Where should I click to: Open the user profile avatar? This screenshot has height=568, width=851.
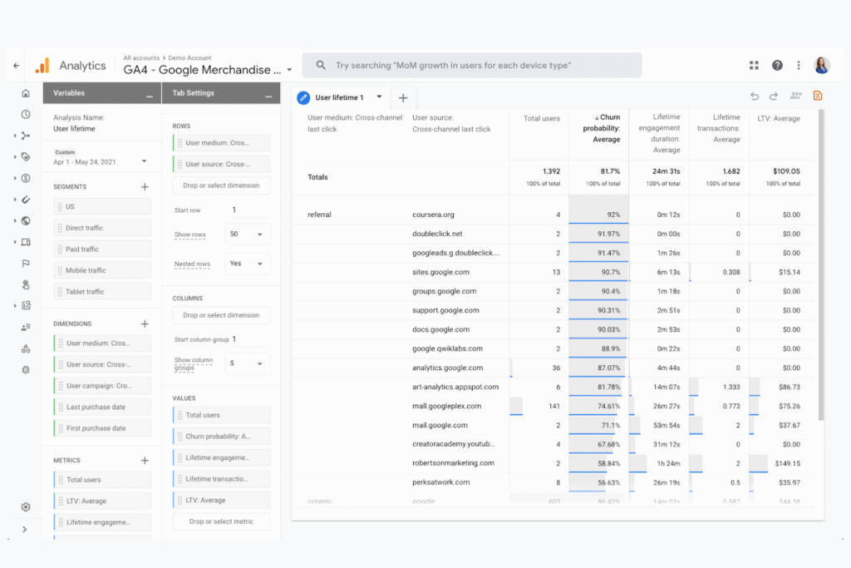[x=822, y=65]
